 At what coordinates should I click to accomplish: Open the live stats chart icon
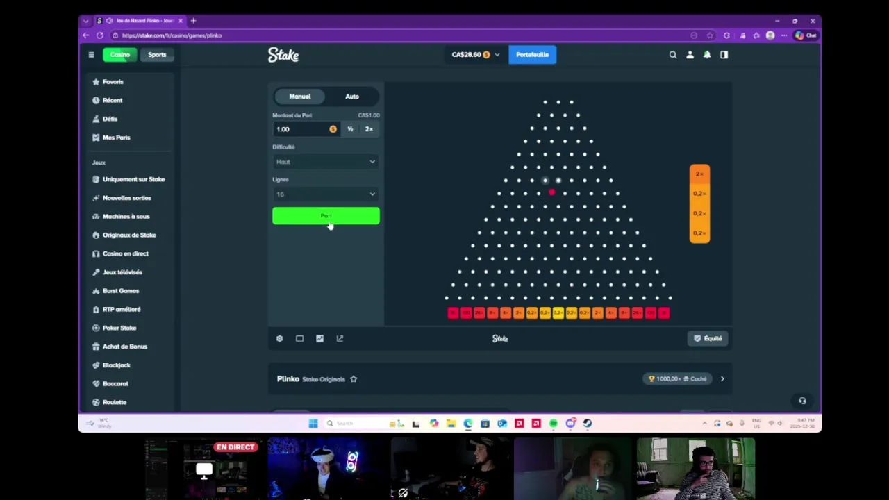click(x=319, y=338)
